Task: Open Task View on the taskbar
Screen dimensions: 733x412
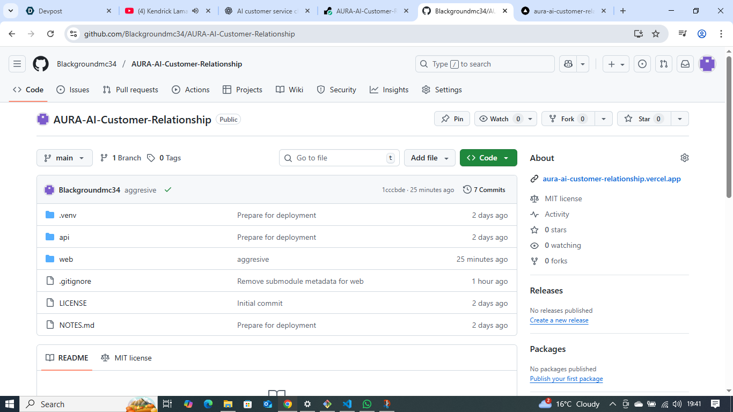Action: 167,404
